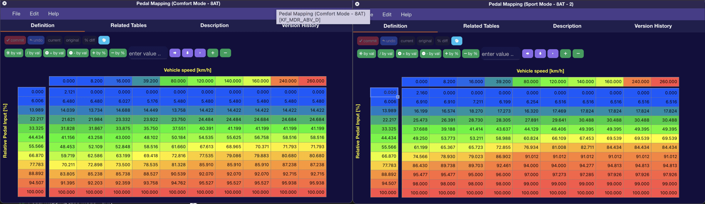Click '- by val' button in Comfort Mode window

pos(78,53)
